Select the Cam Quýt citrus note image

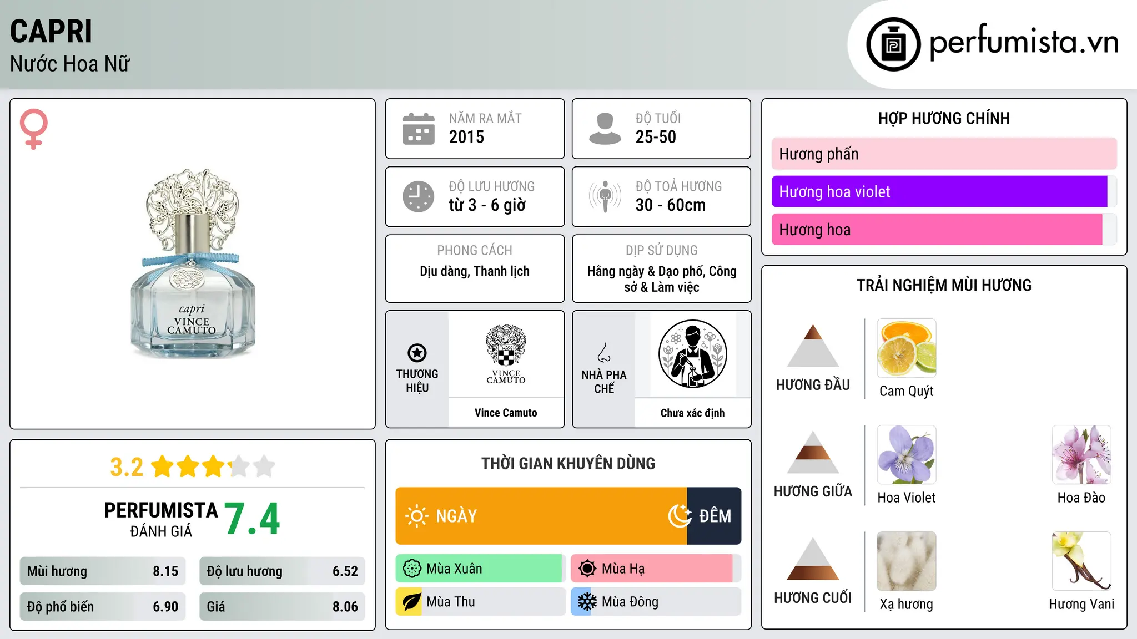coord(907,348)
